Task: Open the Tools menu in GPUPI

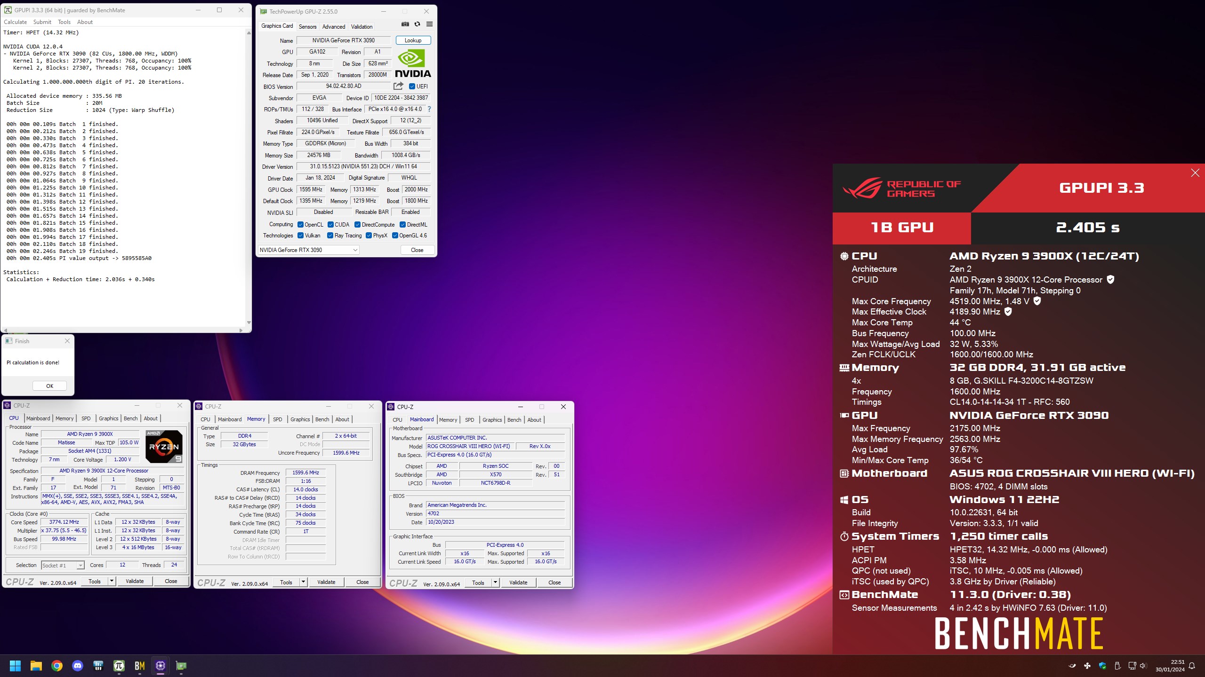Action: click(64, 22)
